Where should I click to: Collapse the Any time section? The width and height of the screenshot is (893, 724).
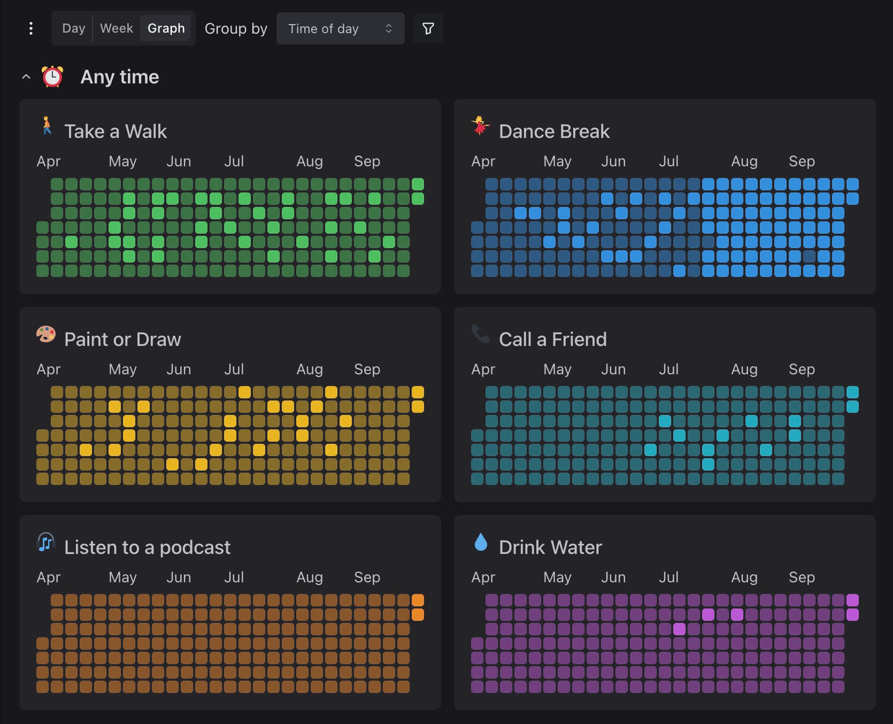[x=26, y=76]
